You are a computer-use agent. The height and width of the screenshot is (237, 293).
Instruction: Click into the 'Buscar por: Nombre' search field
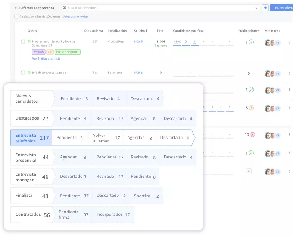point(159,8)
